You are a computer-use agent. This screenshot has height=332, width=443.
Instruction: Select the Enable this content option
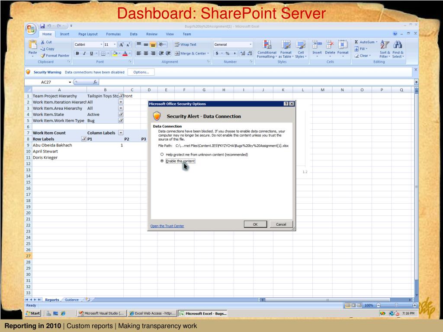coord(162,161)
